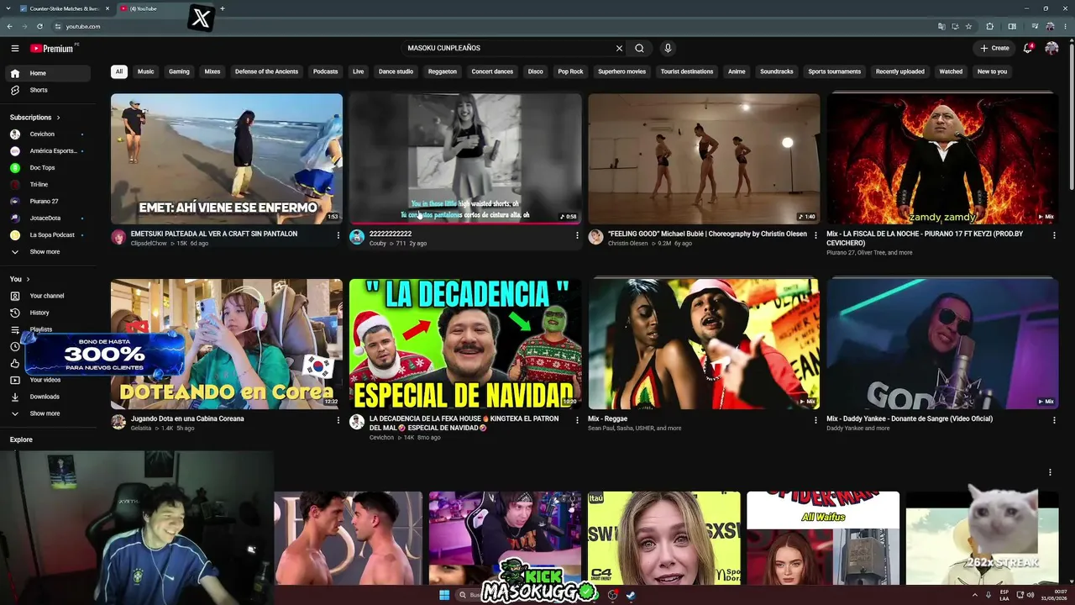The width and height of the screenshot is (1075, 605).
Task: Open the Daddy Yankee mix thumbnail
Action: [942, 344]
